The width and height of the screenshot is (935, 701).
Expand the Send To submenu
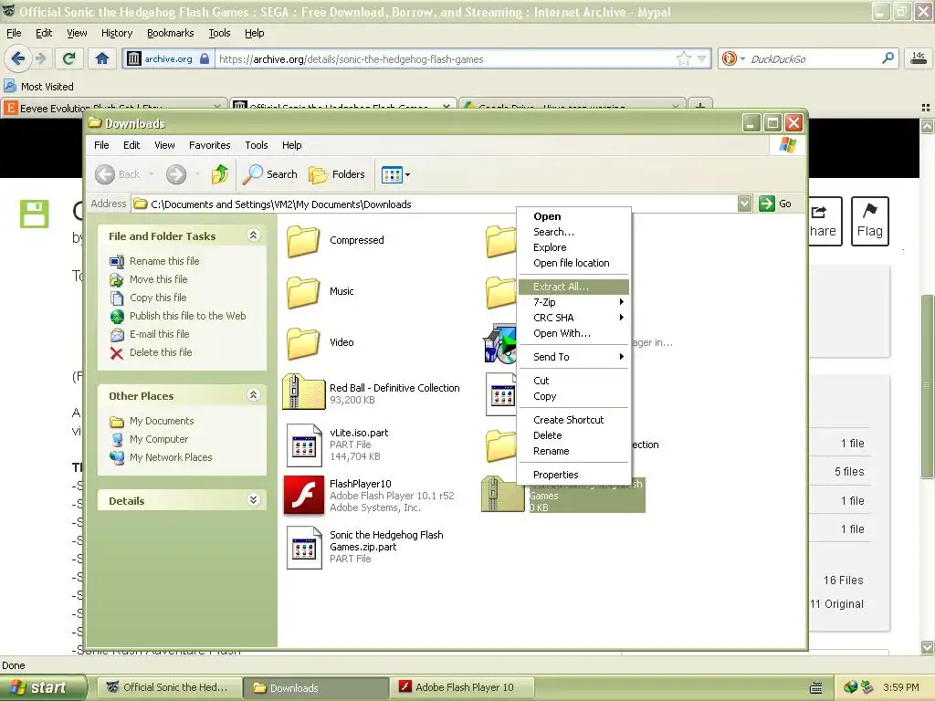(573, 357)
